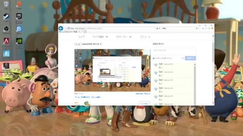
Task: Click the ema3345 キャス title text
Action: coord(90,44)
